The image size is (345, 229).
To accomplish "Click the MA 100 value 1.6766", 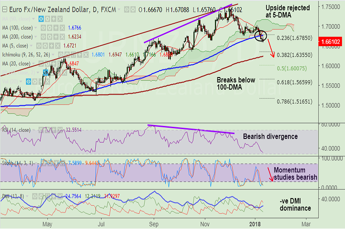I will click(75, 28).
